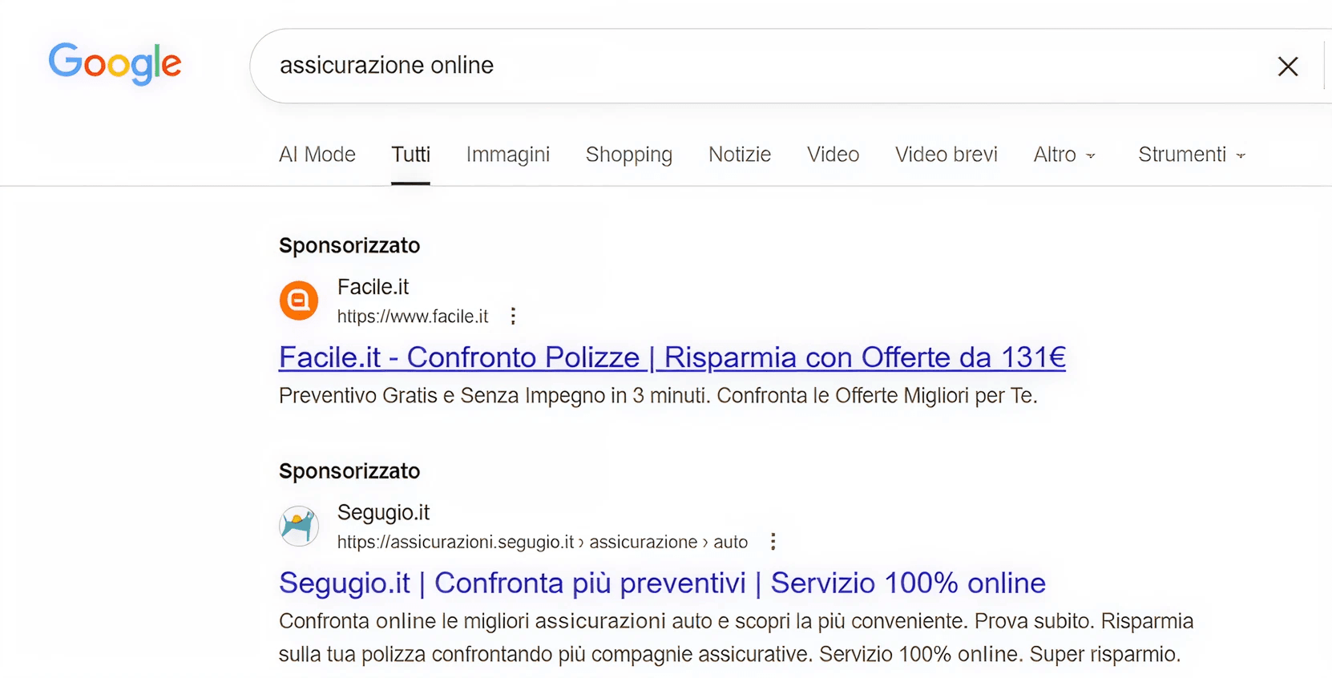Viewport: 1332px width, 678px height.
Task: Expand the Altro dropdown
Action: (1064, 155)
